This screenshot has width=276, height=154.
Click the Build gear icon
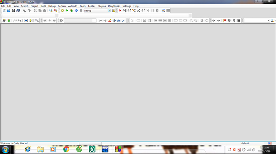(x=62, y=10)
